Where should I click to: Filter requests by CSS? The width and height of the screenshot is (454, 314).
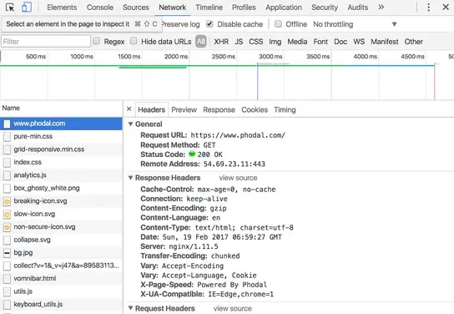[256, 42]
